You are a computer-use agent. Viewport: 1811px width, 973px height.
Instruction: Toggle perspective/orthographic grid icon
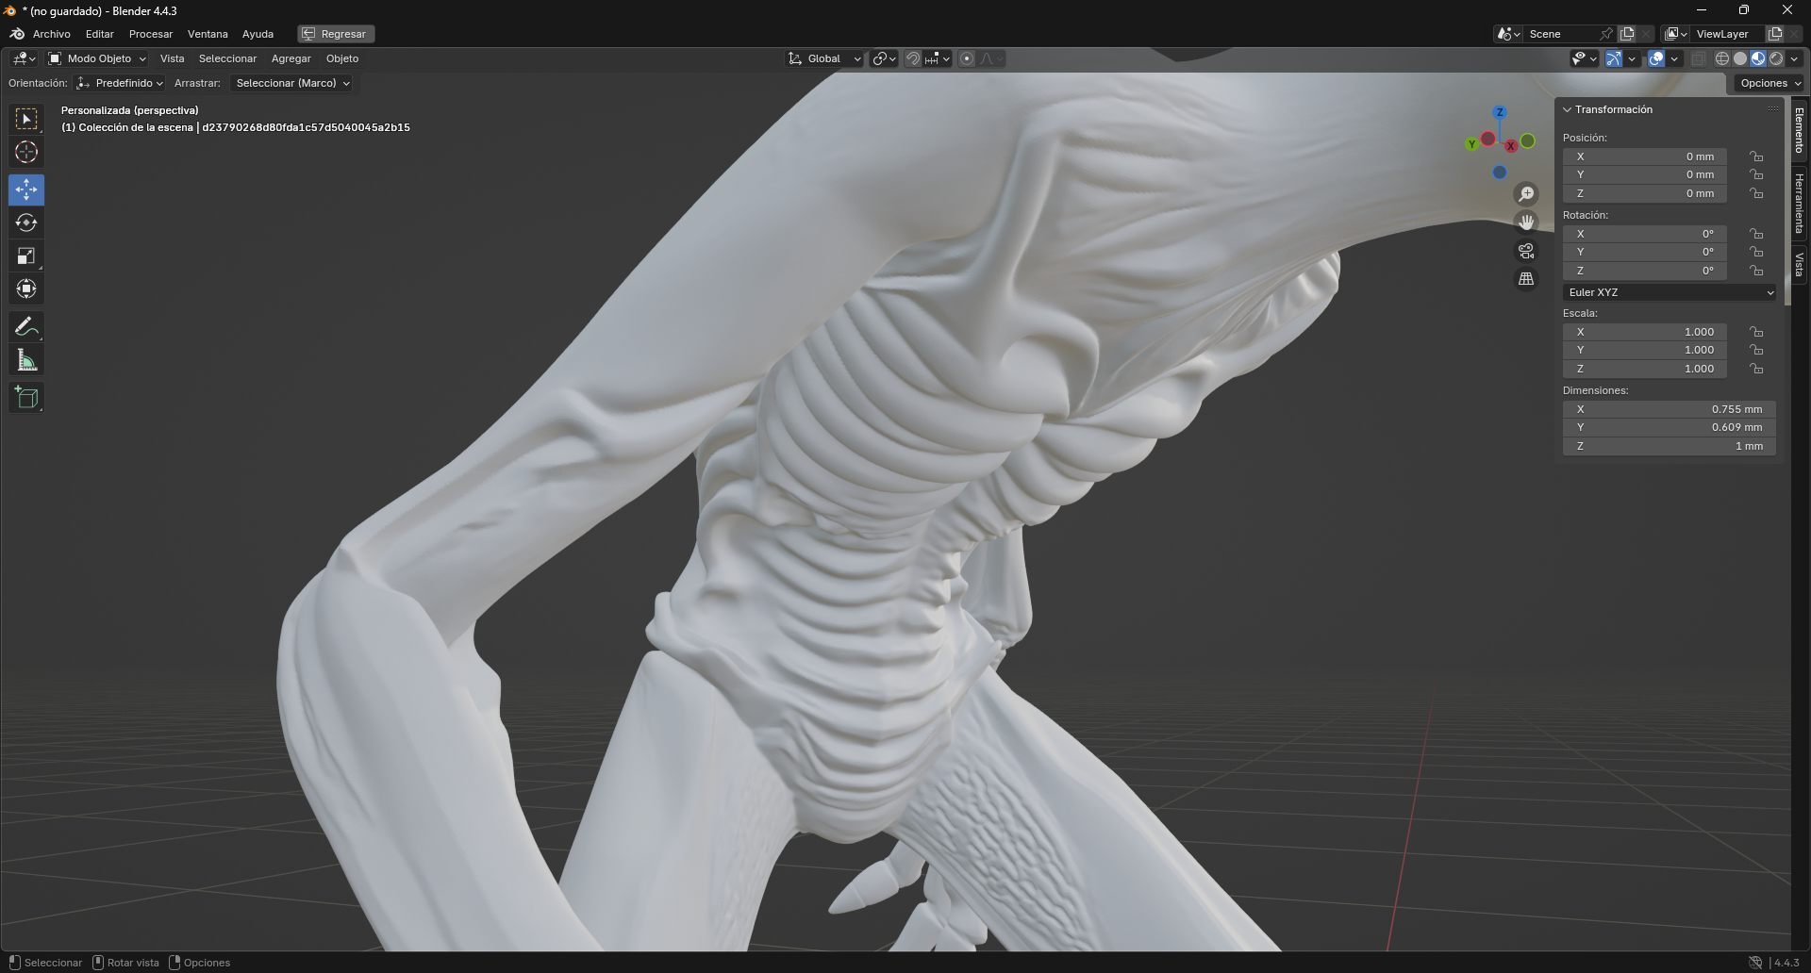click(x=1526, y=279)
